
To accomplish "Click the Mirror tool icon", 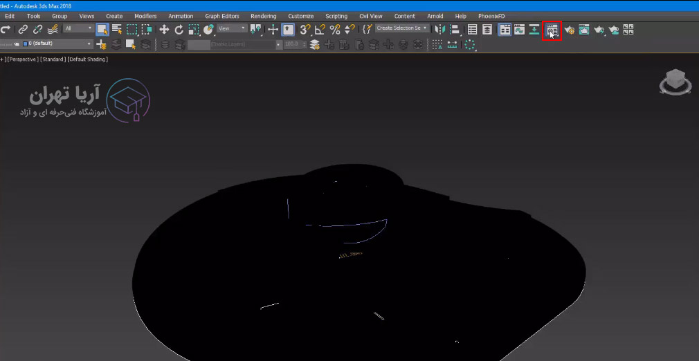I will click(x=440, y=30).
